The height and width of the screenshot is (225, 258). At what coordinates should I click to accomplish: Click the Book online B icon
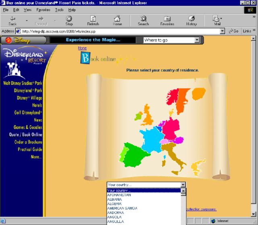click(85, 58)
